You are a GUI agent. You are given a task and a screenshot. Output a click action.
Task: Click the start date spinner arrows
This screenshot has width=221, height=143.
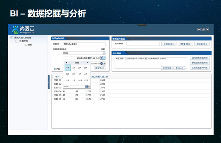[102, 58]
